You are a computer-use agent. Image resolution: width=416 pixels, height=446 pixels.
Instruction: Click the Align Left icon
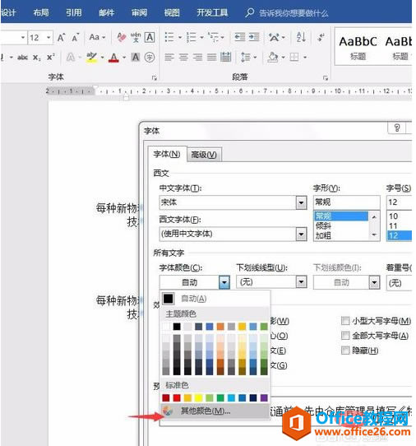(169, 57)
